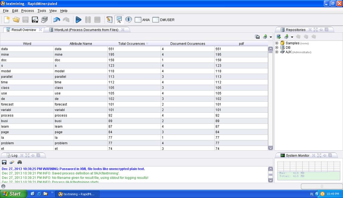Viewport: 343px width, 198px height.
Task: Click the Save All multi-disk toolbar icon
Action: 44,20
